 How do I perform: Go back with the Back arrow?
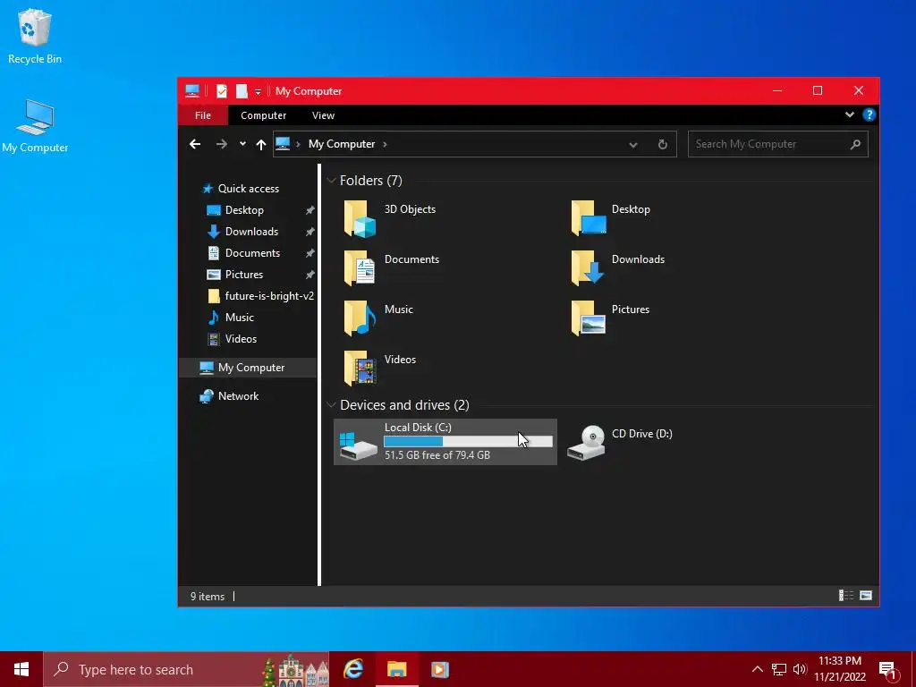(195, 144)
